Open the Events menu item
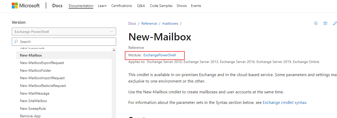Viewport: 337px width, 118px height. point(196,6)
